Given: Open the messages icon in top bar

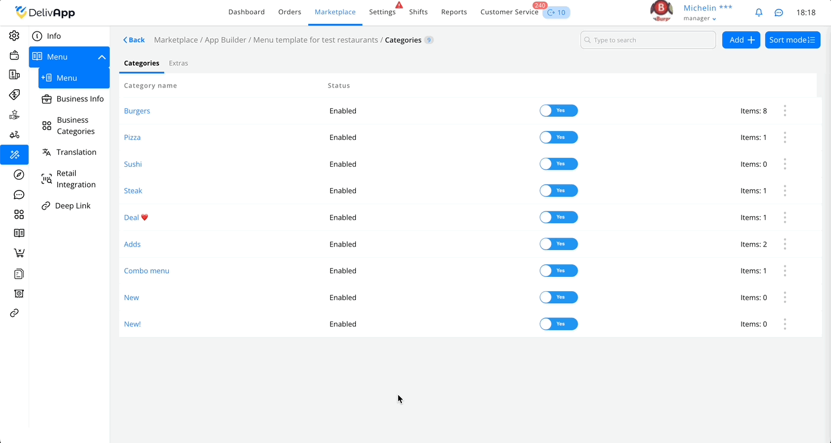Looking at the screenshot, I should coord(779,13).
